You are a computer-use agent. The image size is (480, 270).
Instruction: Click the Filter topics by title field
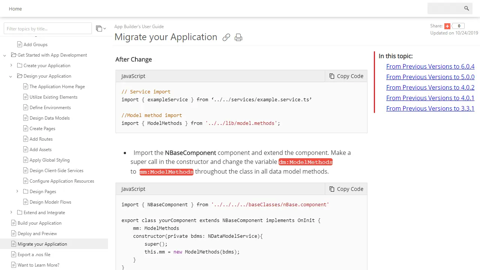(48, 28)
